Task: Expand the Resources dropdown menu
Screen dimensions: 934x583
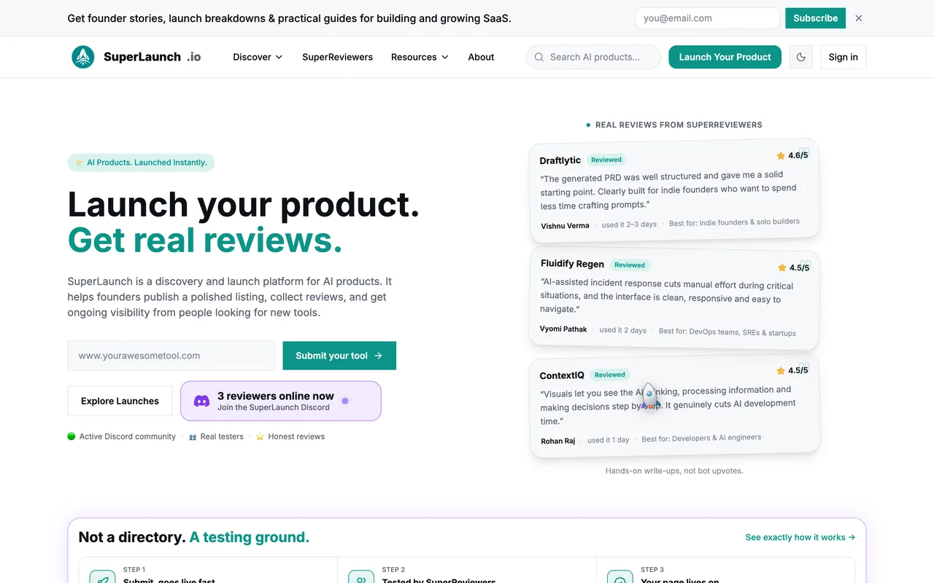Action: click(x=420, y=57)
